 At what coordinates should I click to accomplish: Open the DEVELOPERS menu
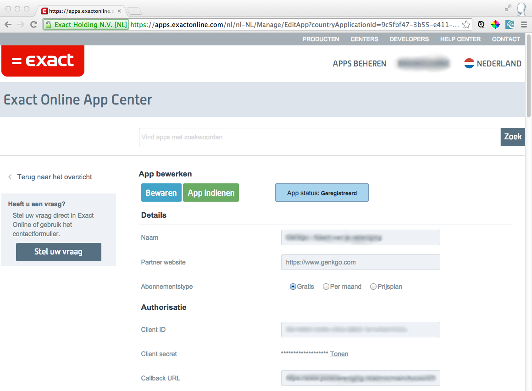(409, 39)
